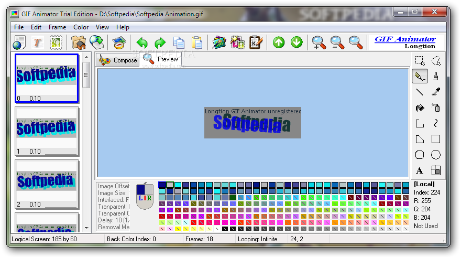Move frame up with green up arrow
461x258 pixels.
(x=279, y=42)
